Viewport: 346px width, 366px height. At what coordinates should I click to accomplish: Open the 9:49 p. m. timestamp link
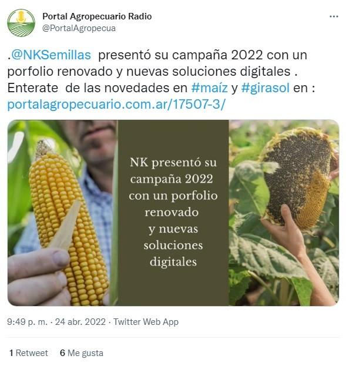(27, 322)
